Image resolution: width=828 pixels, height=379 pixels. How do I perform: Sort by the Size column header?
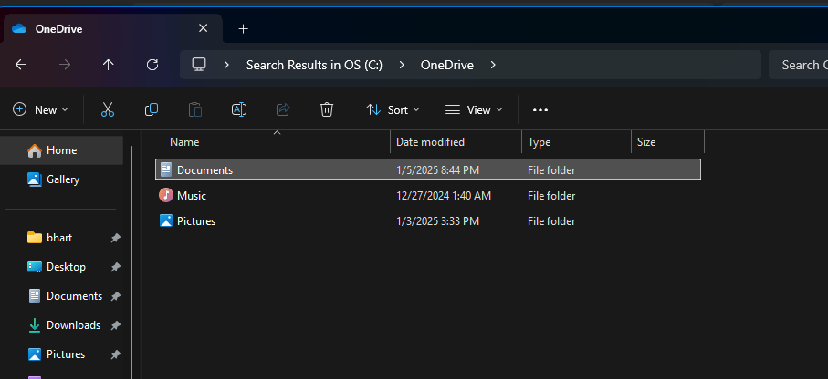(668, 142)
